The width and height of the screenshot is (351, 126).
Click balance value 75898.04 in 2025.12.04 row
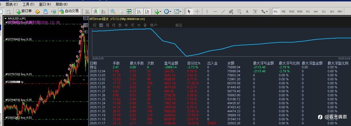coord(234,71)
